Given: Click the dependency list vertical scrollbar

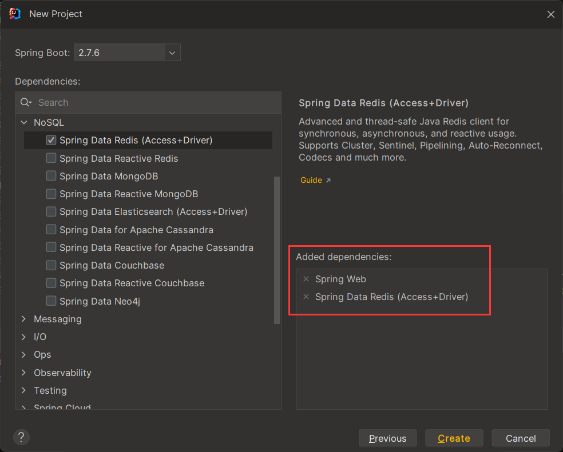Looking at the screenshot, I should tap(277, 250).
